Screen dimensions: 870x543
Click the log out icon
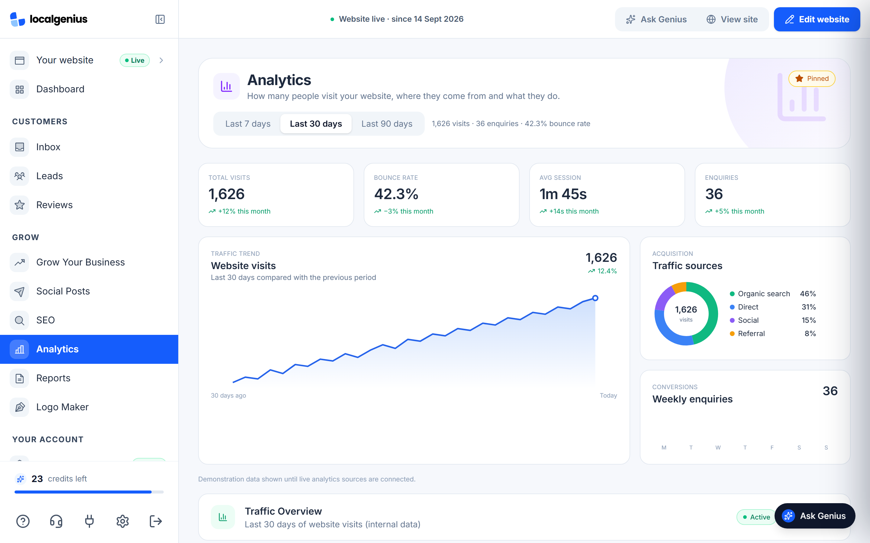pos(156,521)
